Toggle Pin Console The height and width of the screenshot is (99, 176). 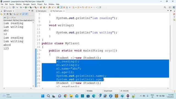point(4,18)
